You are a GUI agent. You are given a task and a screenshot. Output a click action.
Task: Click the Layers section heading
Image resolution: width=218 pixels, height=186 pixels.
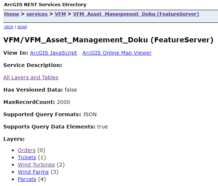pyautogui.click(x=14, y=139)
